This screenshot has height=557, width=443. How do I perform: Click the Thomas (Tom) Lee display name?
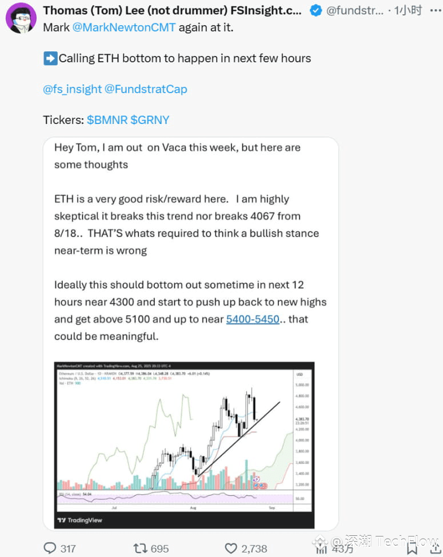(x=172, y=11)
